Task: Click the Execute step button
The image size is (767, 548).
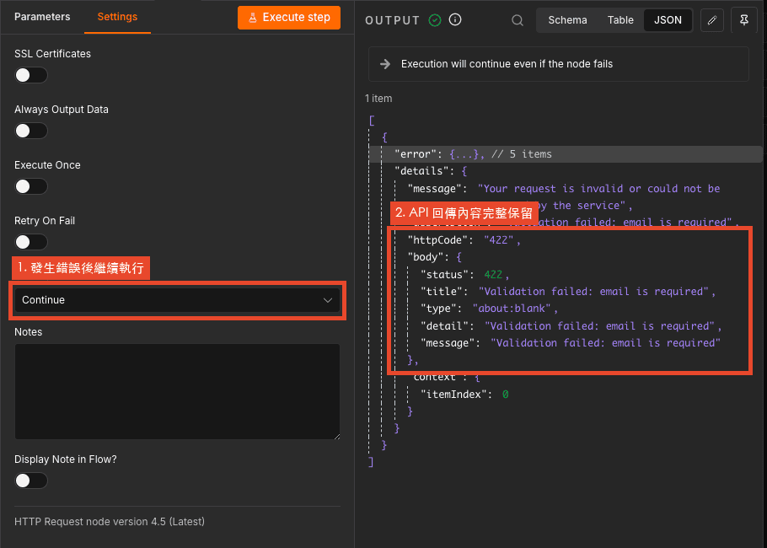Action: pos(288,18)
